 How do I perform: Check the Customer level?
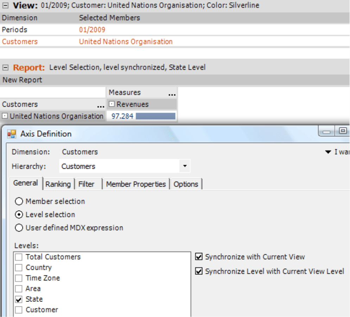point(19,310)
